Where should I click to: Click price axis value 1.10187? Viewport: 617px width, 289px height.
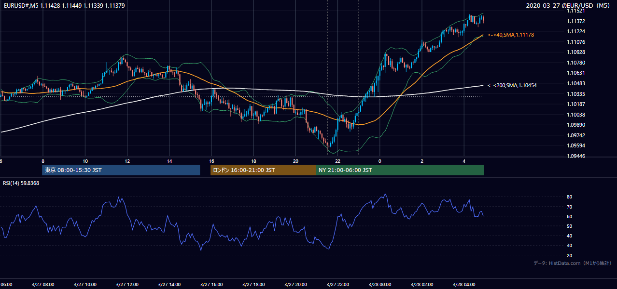coord(575,104)
